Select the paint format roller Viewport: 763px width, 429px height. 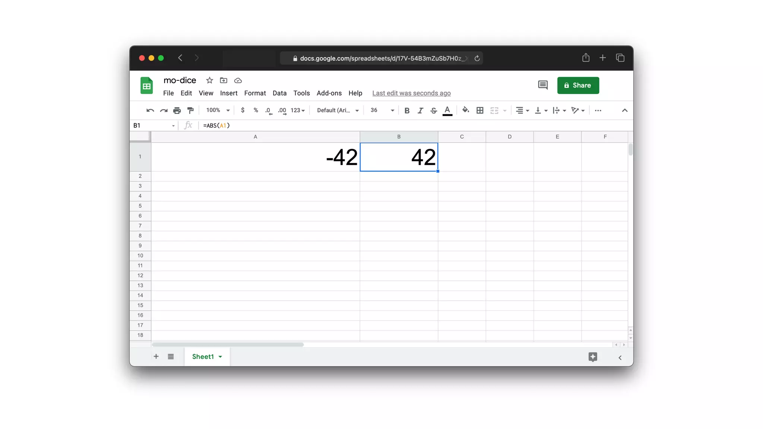coord(190,110)
